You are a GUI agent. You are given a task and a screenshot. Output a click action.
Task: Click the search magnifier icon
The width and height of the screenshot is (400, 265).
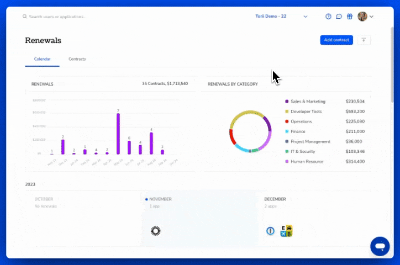coord(25,17)
